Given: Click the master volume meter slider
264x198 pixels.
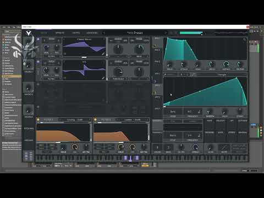Looking at the screenshot, I should pyautogui.click(x=191, y=33).
